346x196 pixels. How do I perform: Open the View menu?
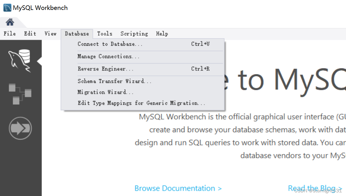pyautogui.click(x=50, y=33)
